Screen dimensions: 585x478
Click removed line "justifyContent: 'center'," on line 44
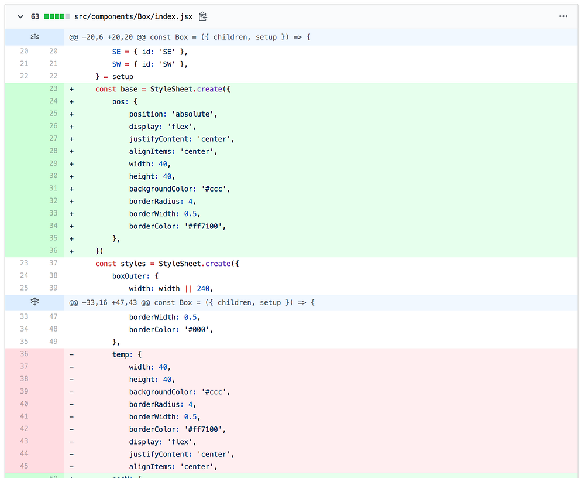[182, 454]
